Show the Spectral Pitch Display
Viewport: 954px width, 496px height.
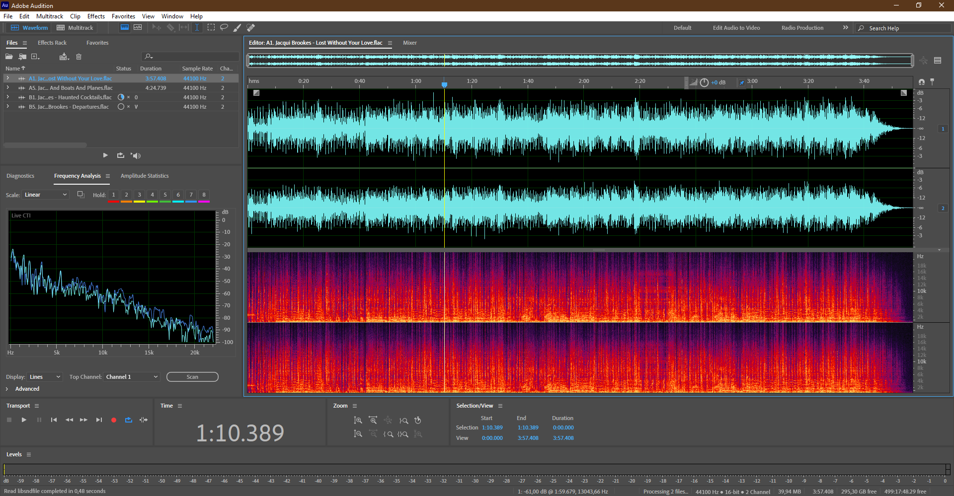click(x=138, y=27)
